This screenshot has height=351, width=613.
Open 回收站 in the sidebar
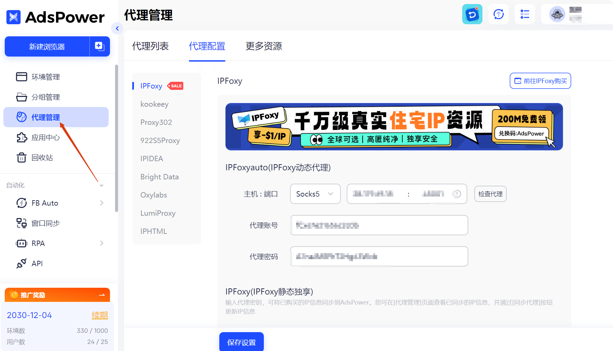56,157
